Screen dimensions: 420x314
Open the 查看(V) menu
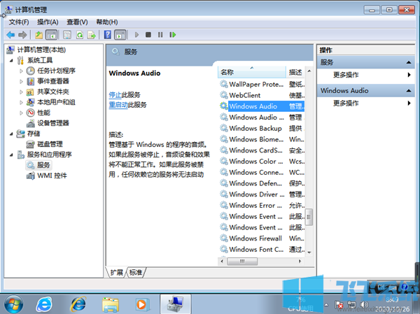pyautogui.click(x=77, y=22)
